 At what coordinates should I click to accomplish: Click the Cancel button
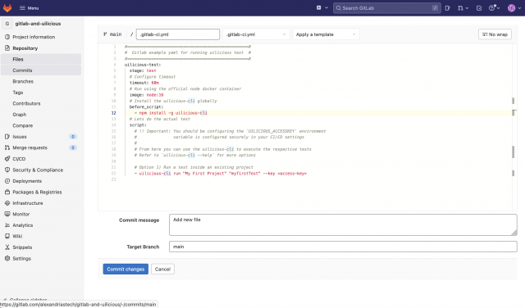162,269
